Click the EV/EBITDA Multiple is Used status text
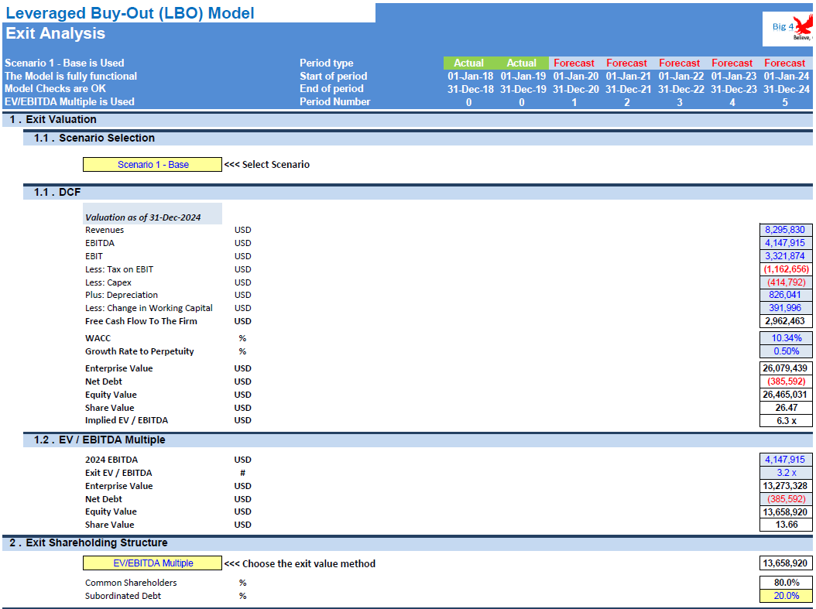 (x=70, y=102)
